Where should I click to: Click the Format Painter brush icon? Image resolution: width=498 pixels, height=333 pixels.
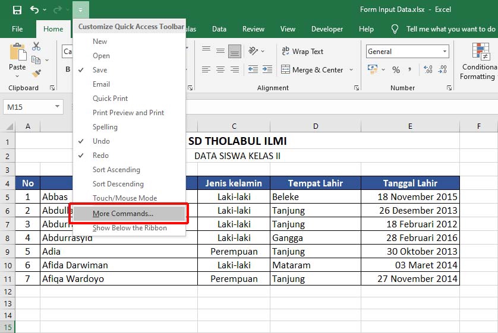click(x=36, y=73)
